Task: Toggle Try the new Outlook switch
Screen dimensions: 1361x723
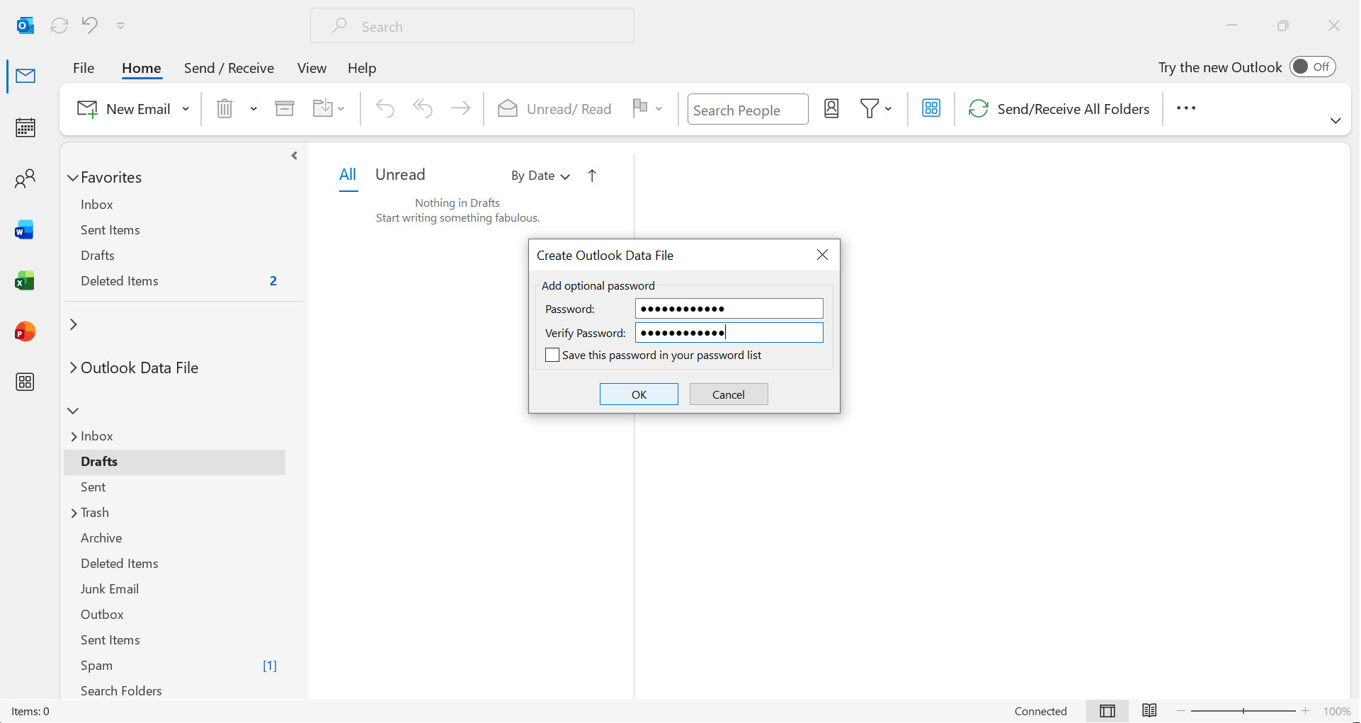Action: click(x=1312, y=67)
